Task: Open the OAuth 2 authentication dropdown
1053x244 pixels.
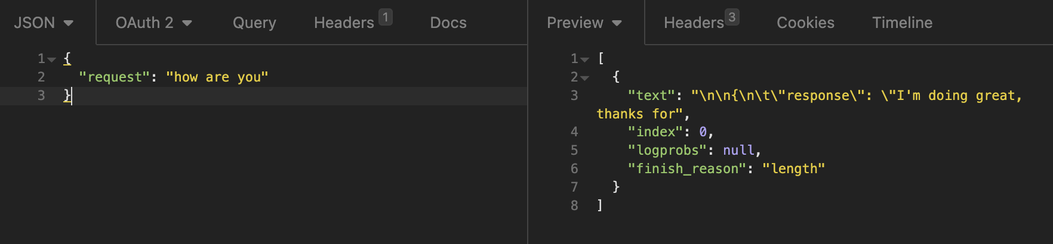Action: coord(153,23)
